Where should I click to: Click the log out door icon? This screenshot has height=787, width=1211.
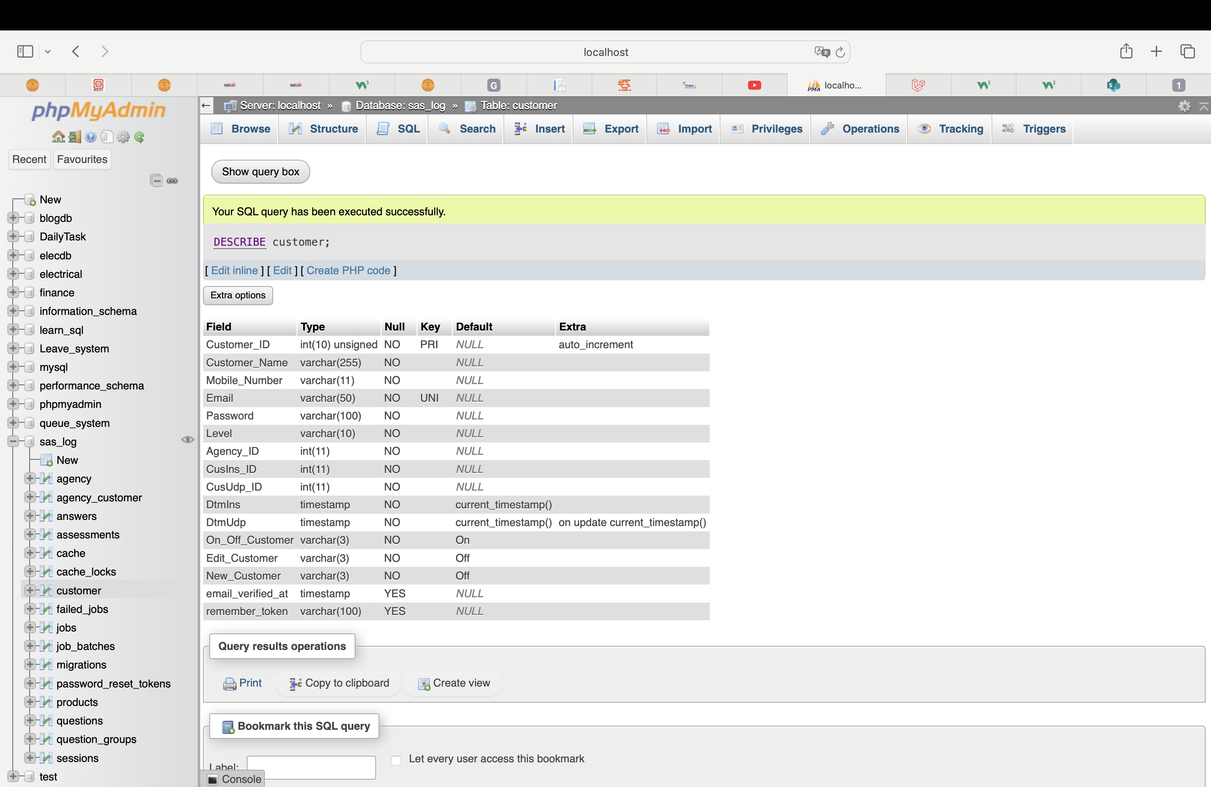pyautogui.click(x=75, y=137)
